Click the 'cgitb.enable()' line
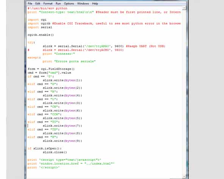This screenshot has width=224, height=179. (x=41, y=35)
